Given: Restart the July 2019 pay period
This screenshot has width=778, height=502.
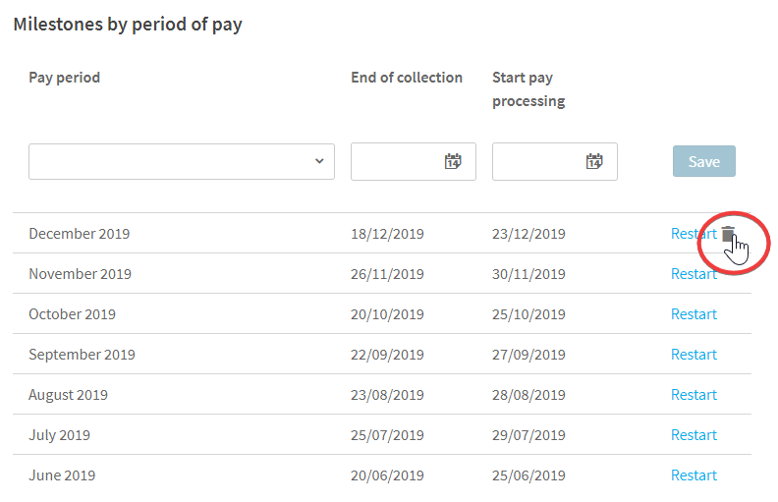Looking at the screenshot, I should [x=694, y=435].
